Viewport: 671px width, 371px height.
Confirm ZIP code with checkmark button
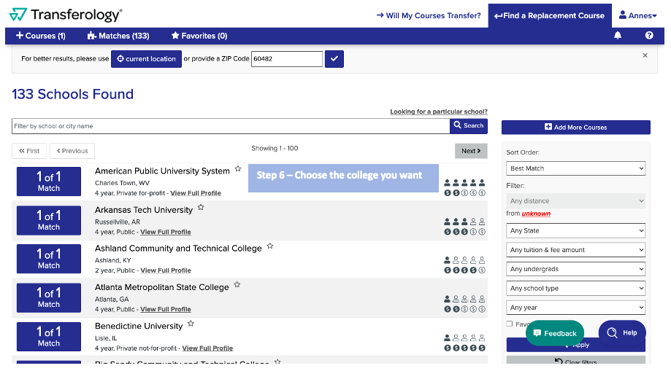tap(334, 59)
